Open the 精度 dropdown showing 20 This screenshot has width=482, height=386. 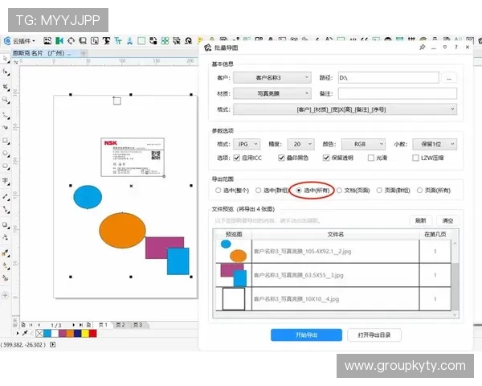[x=301, y=144]
